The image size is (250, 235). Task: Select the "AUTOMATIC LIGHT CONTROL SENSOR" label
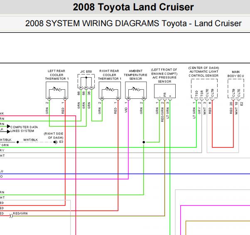[203, 73]
